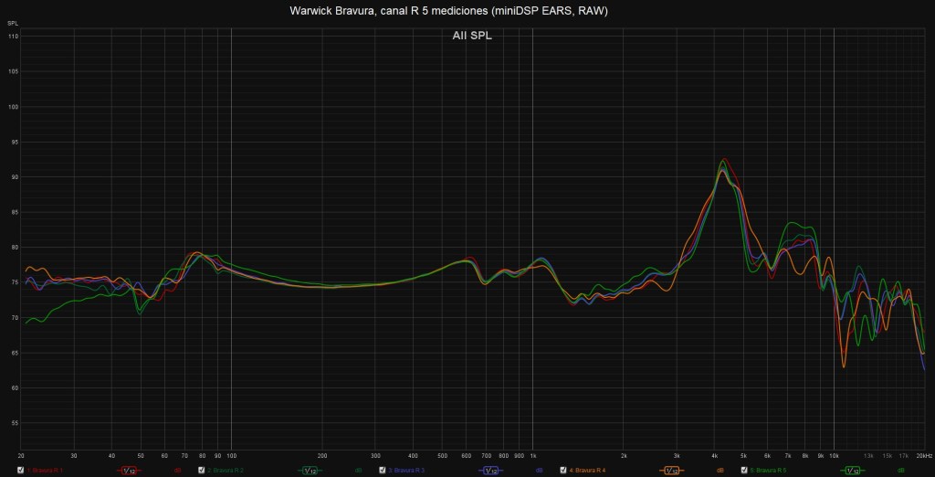Click the red dB readout for Bravura R 1

point(178,471)
